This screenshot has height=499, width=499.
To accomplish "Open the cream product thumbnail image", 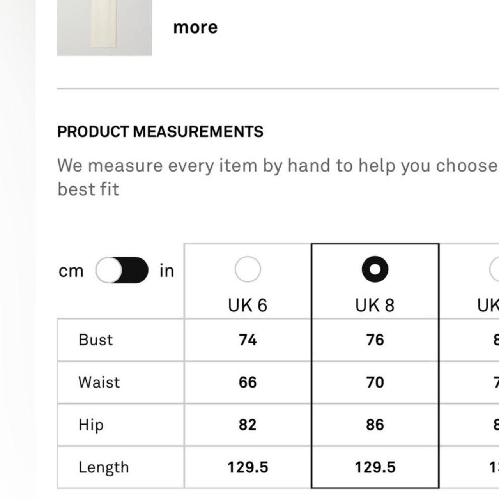I will 104,28.
